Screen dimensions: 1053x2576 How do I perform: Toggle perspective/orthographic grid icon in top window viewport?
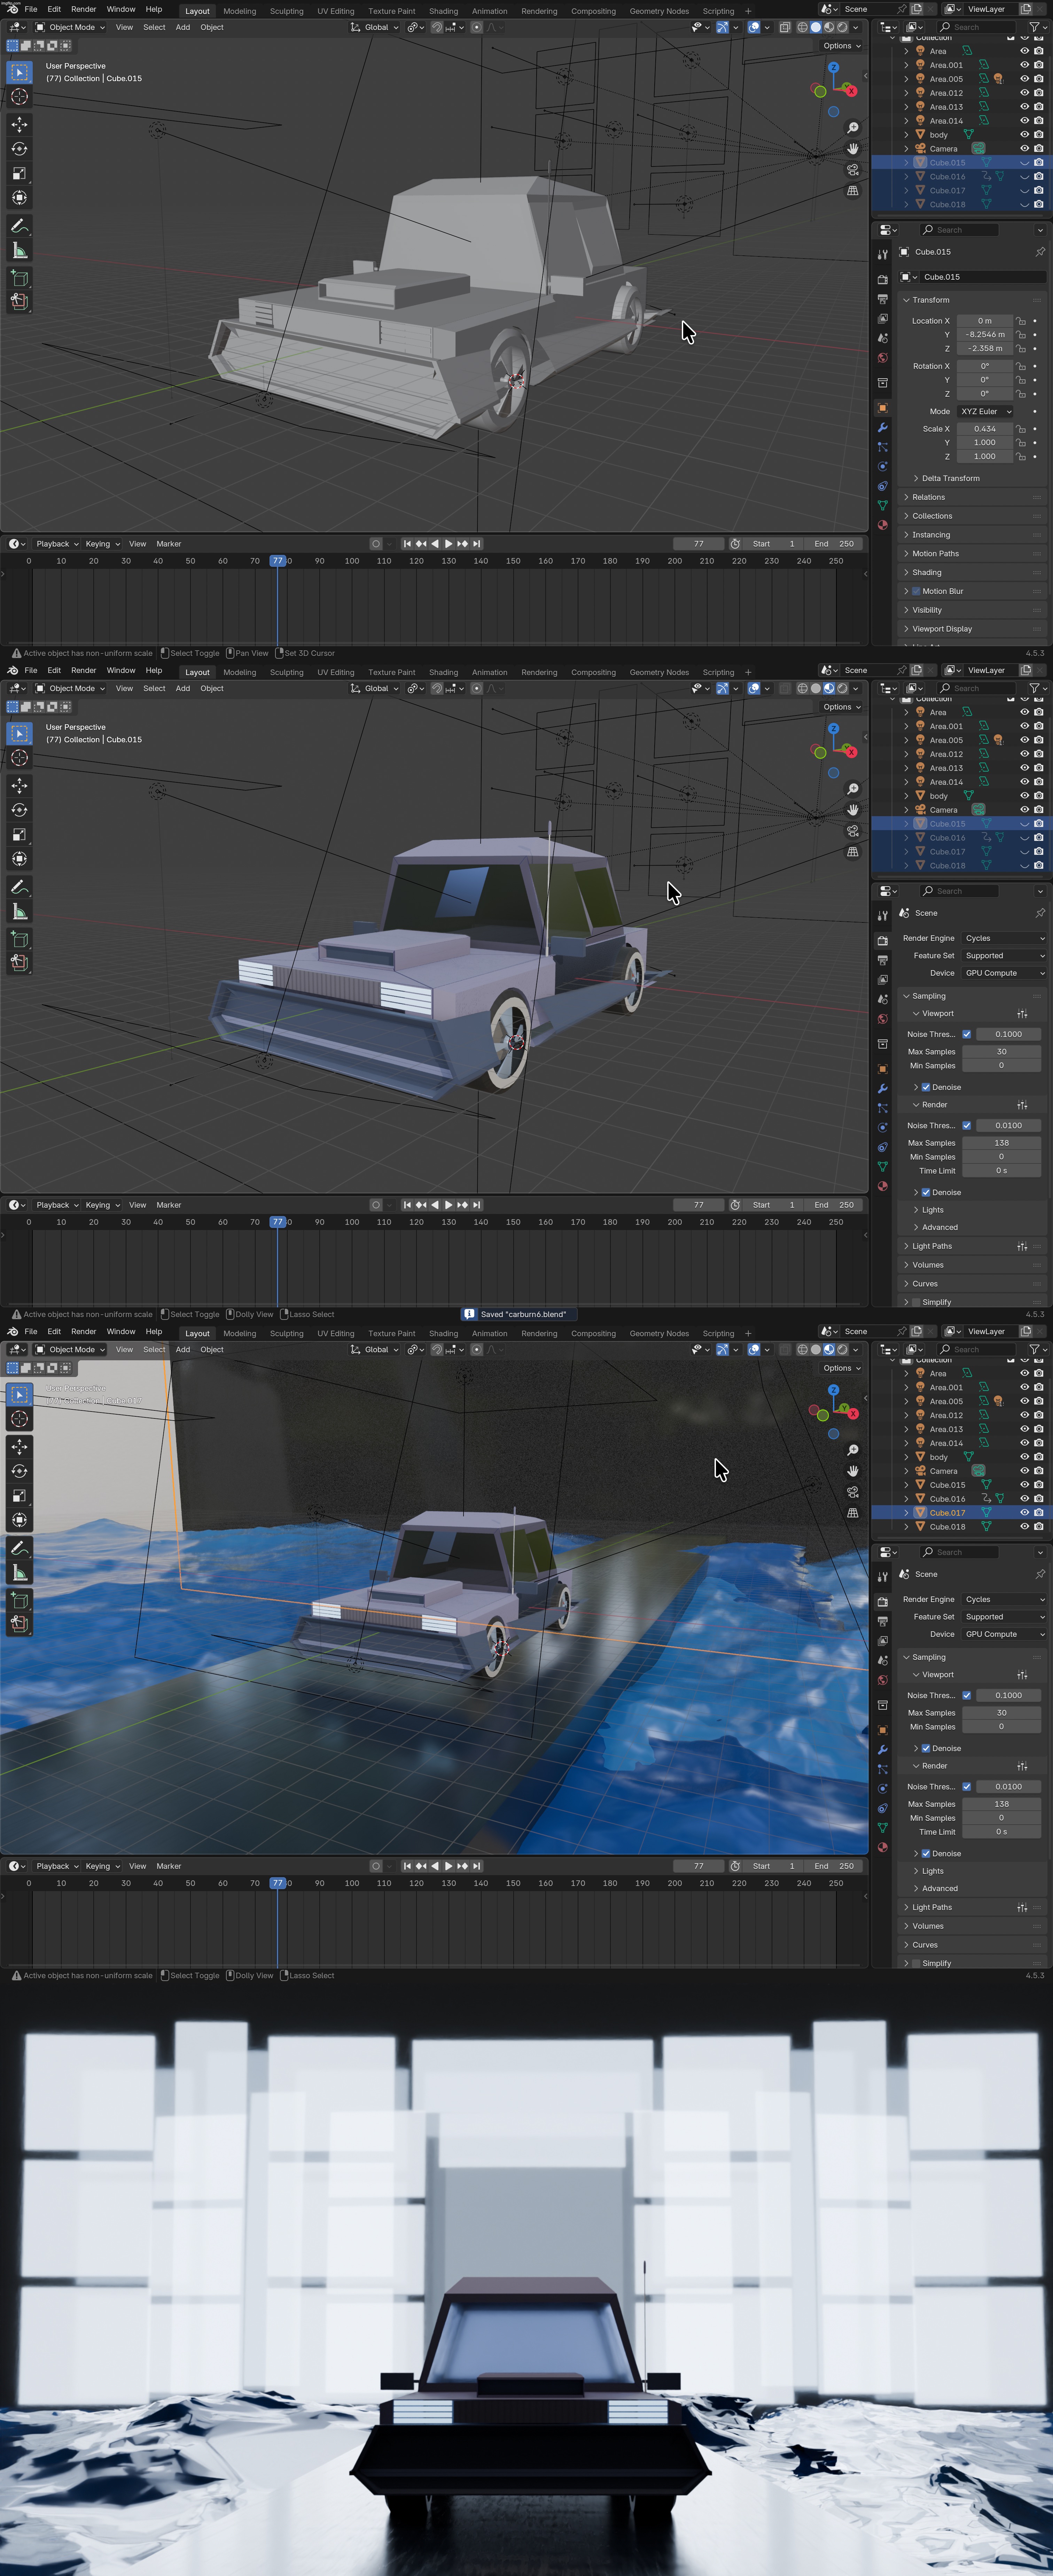[853, 191]
